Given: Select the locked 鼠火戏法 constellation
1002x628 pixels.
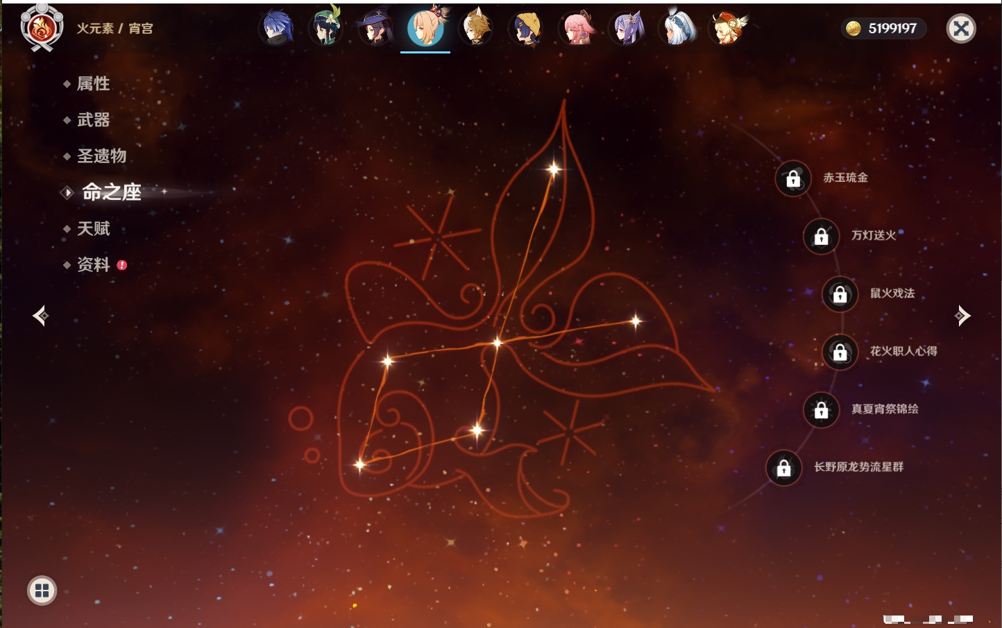Looking at the screenshot, I should 840,294.
